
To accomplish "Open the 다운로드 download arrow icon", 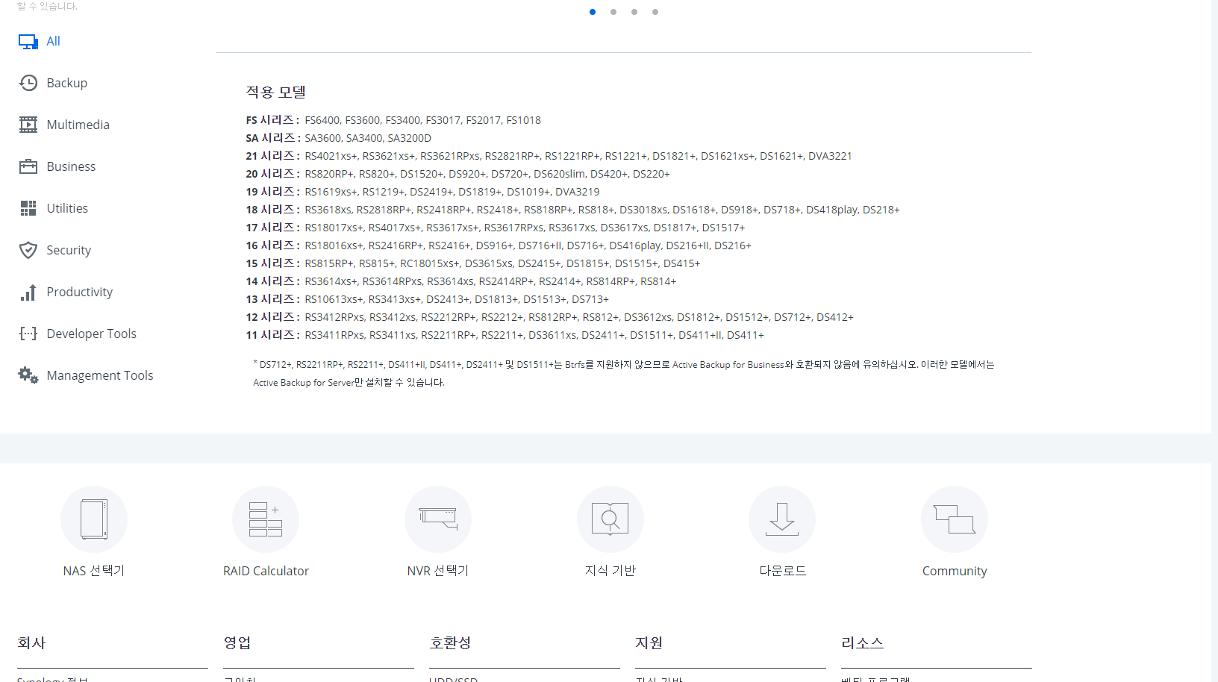I will tap(782, 519).
